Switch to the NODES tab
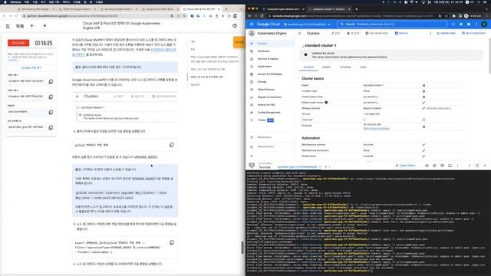 (x=327, y=67)
